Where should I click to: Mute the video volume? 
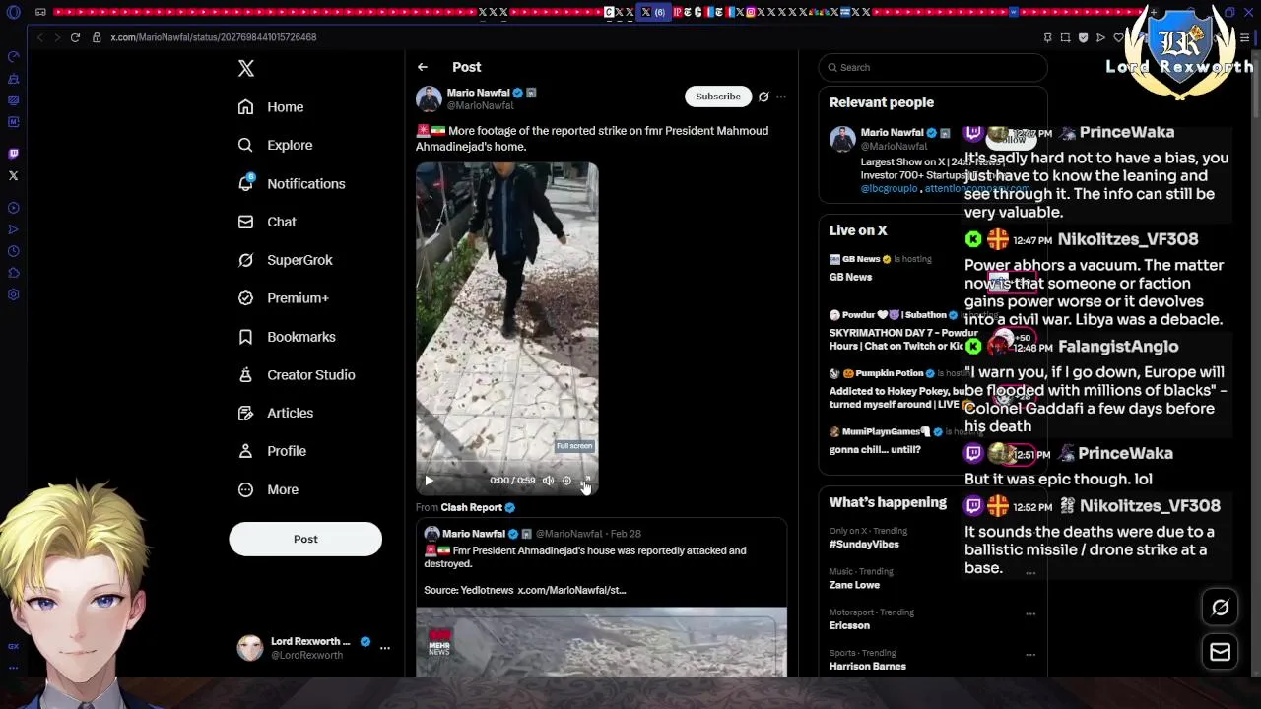click(x=549, y=481)
